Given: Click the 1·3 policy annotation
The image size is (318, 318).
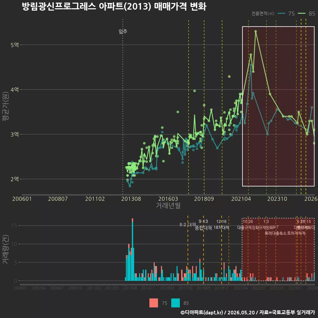Looking at the screenshot, I should click(266, 221).
